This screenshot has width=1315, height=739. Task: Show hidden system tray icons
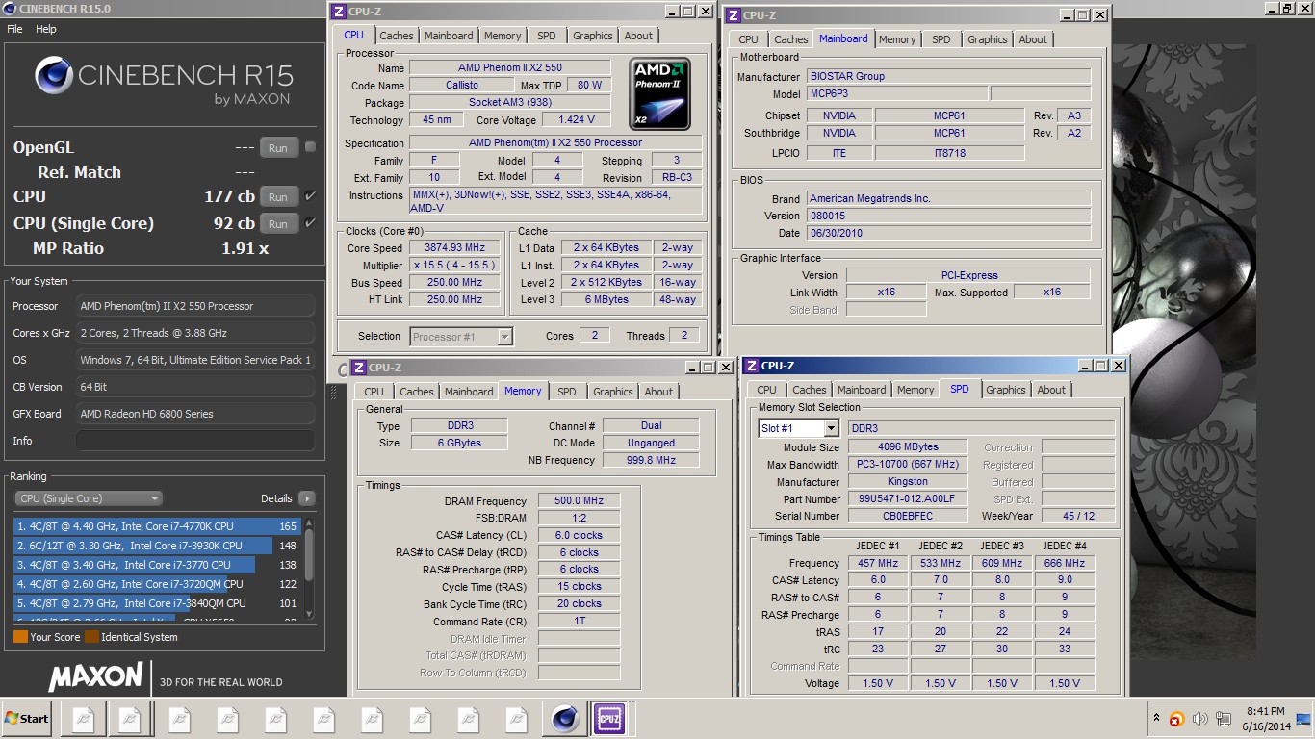(x=1156, y=718)
